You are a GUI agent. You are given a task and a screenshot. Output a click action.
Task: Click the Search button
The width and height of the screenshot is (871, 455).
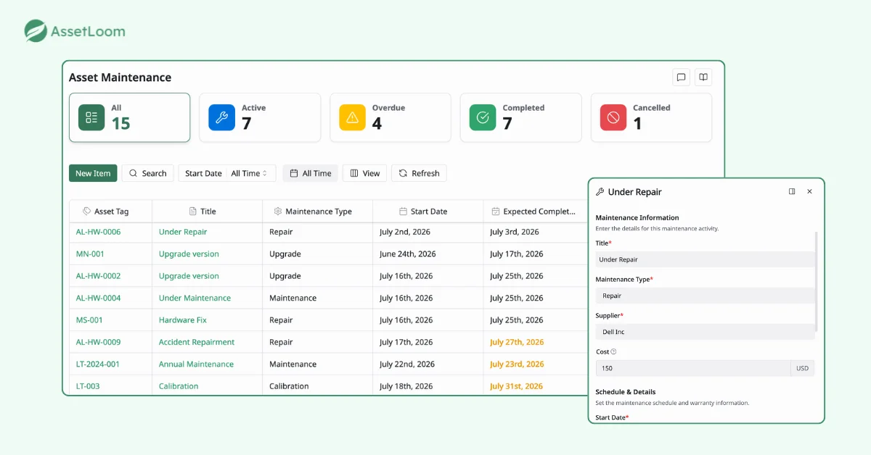[x=148, y=173]
